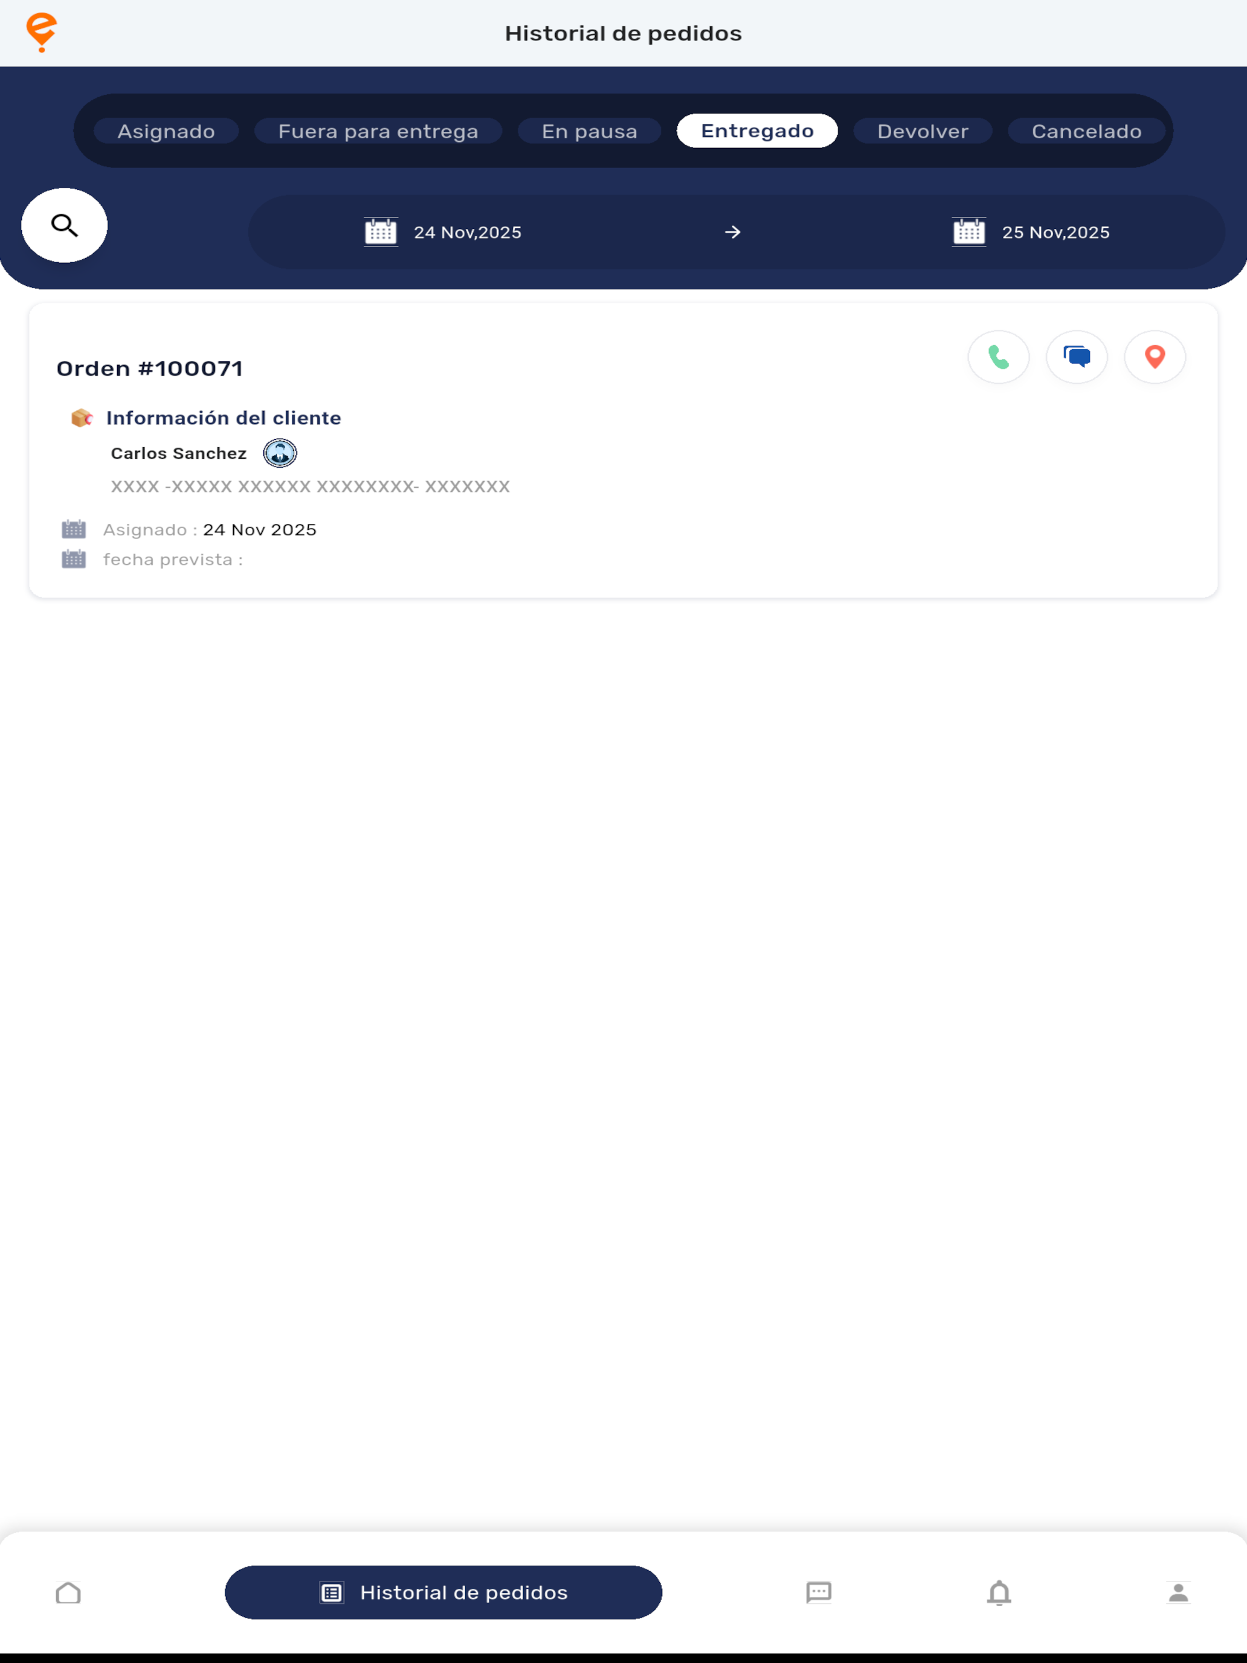Tap the orange app logo
The width and height of the screenshot is (1247, 1663).
(x=41, y=33)
